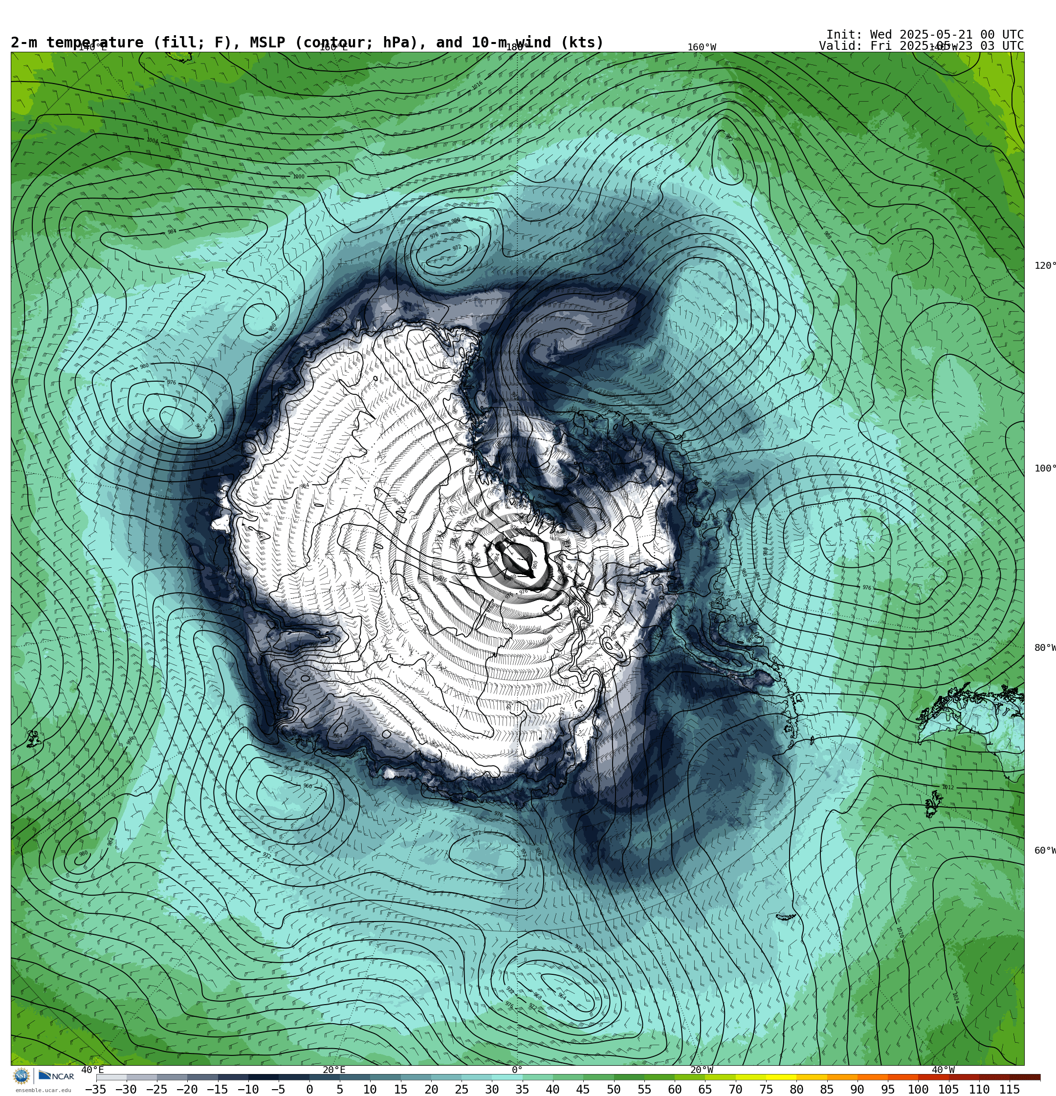Click the -20 colorbar tick label
Viewport: 1056px width, 1096px height.
tap(187, 1090)
